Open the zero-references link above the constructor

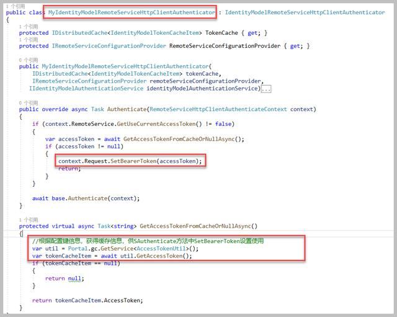click(x=28, y=60)
